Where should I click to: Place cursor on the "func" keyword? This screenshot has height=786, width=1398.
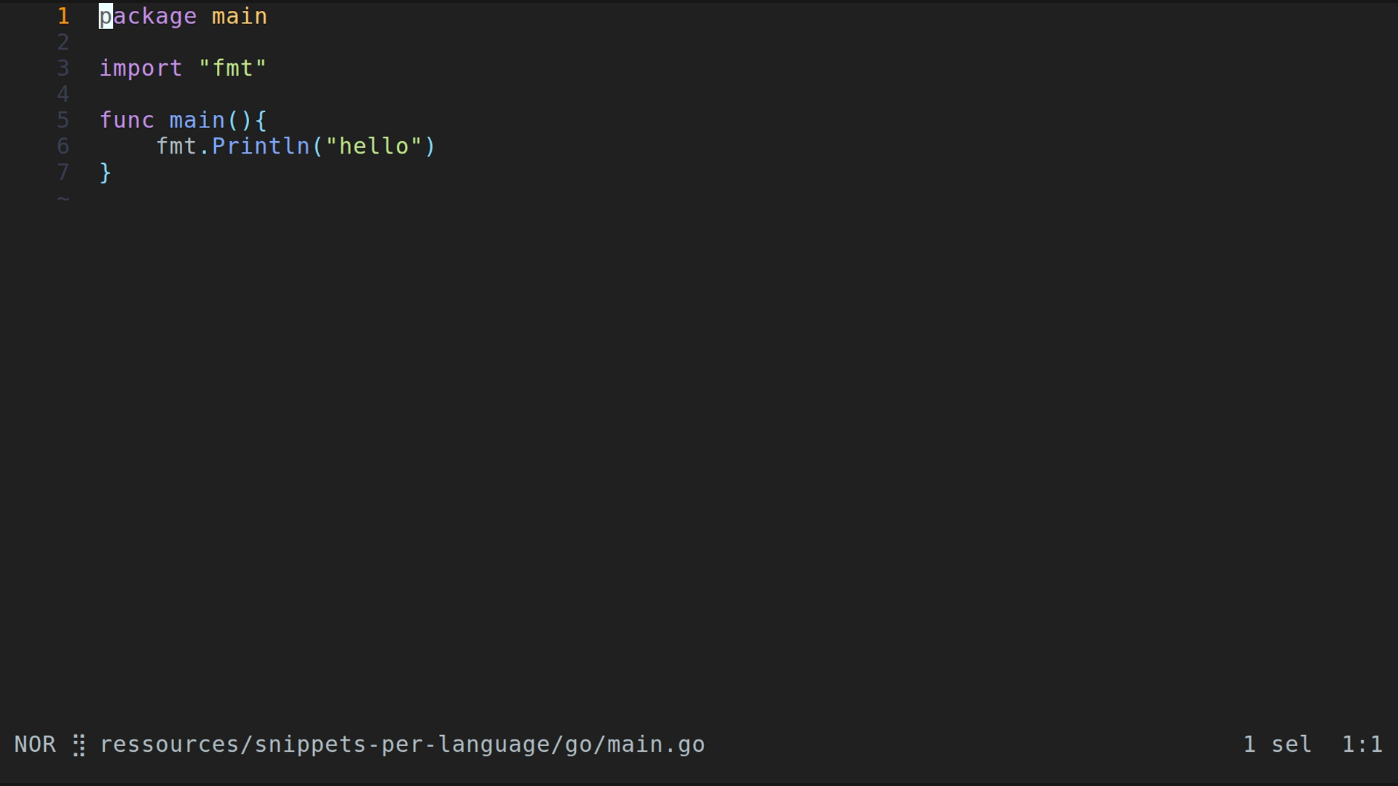coord(127,120)
